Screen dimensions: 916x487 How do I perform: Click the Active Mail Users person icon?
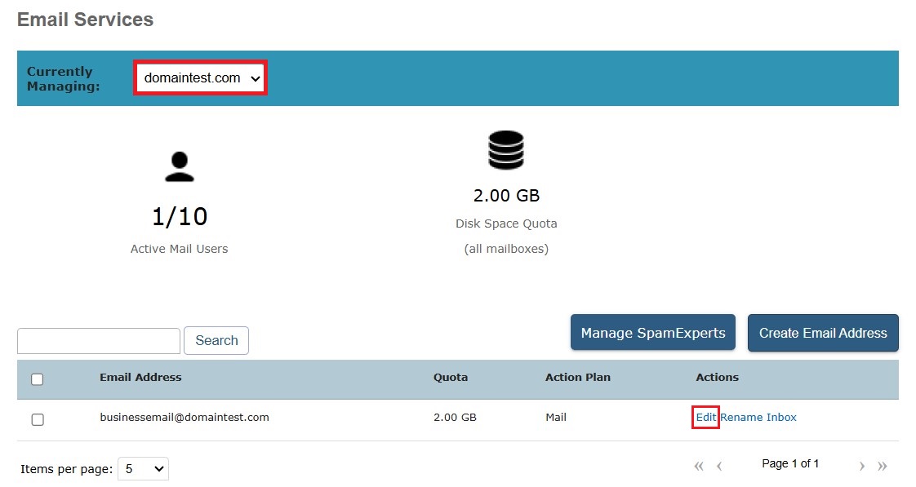[x=179, y=167]
